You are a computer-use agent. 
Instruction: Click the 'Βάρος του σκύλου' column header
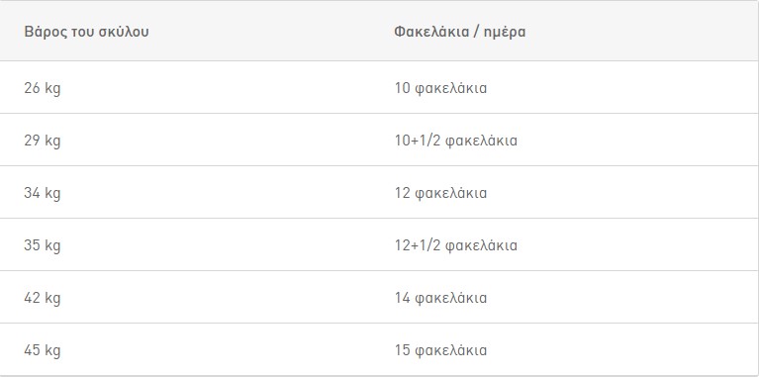[x=86, y=32]
